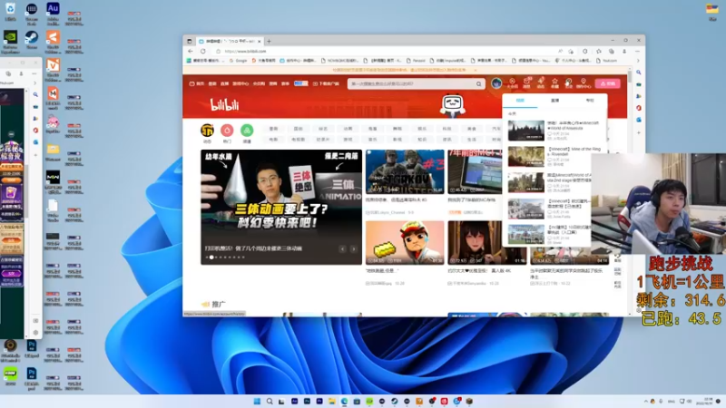Open Adobe Audition desktop icon

tap(53, 12)
